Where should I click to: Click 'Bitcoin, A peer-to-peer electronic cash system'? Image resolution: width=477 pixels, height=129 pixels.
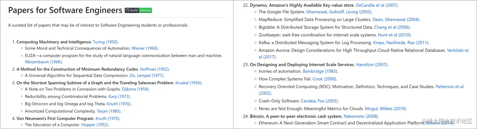pos(296,116)
